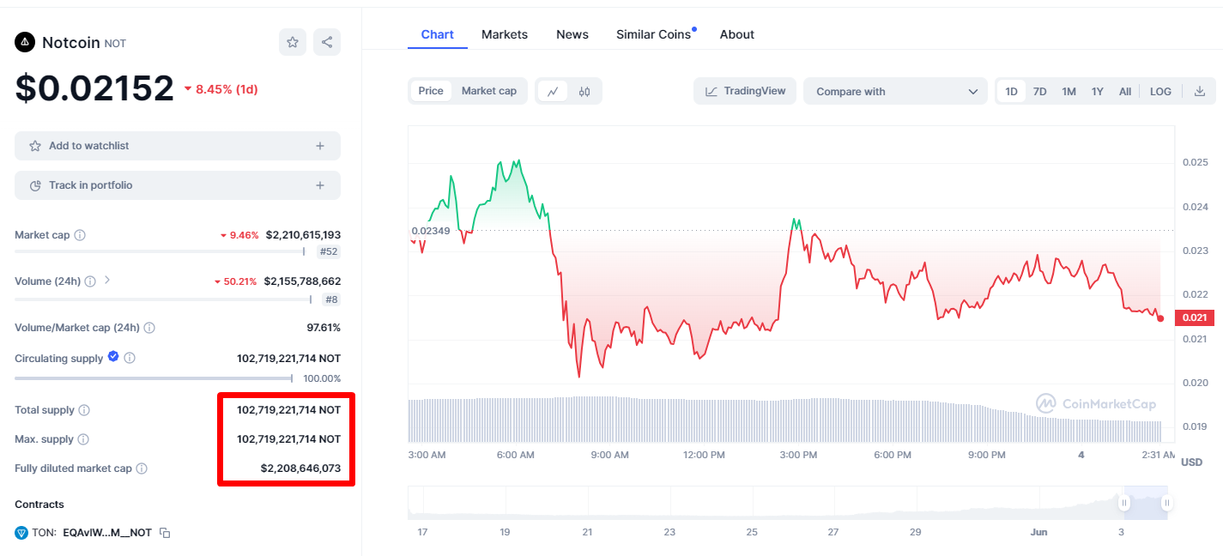Open the Markets tab
1223x556 pixels.
click(x=505, y=34)
